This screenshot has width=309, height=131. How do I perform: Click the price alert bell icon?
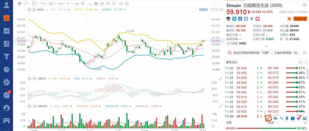pyautogui.click(x=289, y=19)
